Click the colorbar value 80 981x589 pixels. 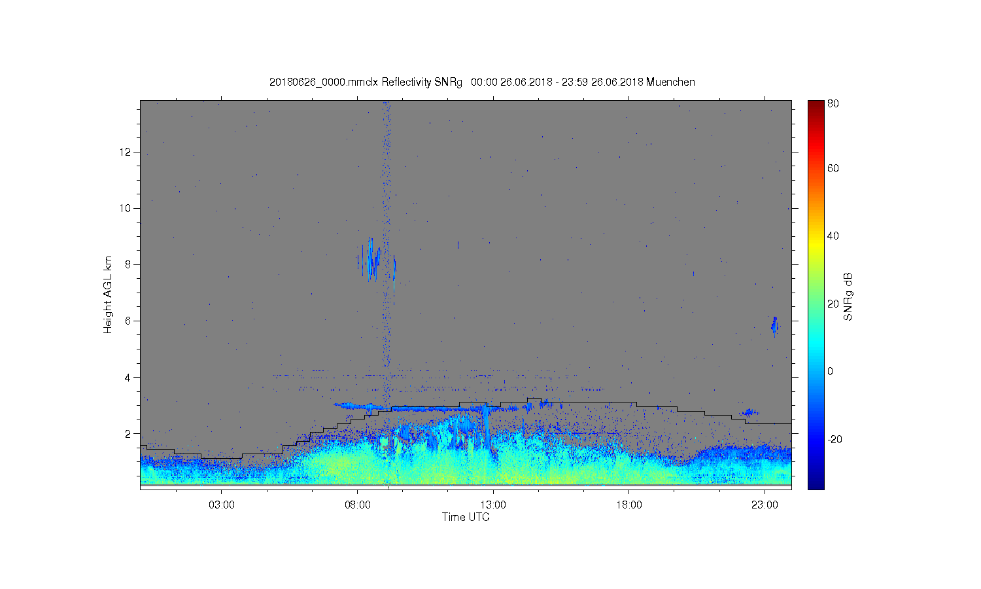[x=833, y=103]
